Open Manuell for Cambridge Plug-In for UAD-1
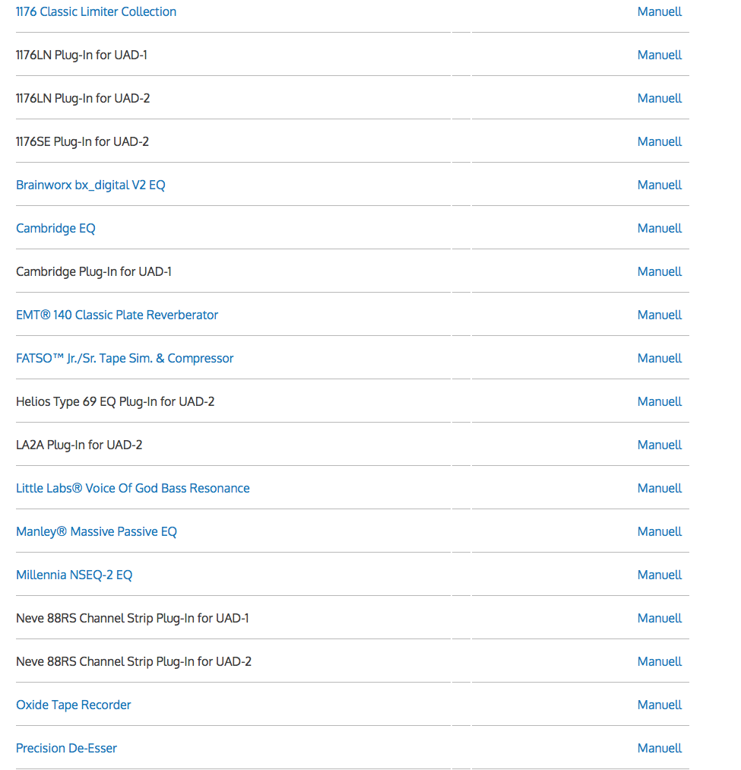 pos(659,271)
